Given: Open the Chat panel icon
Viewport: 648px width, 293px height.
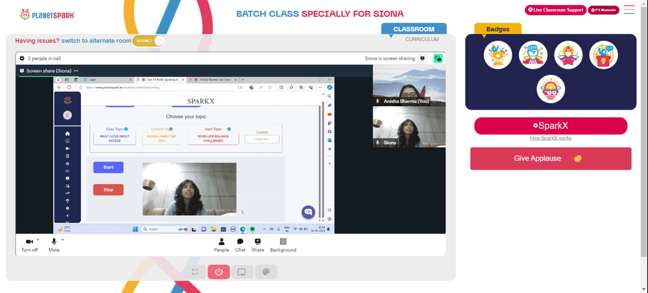Looking at the screenshot, I should (240, 242).
